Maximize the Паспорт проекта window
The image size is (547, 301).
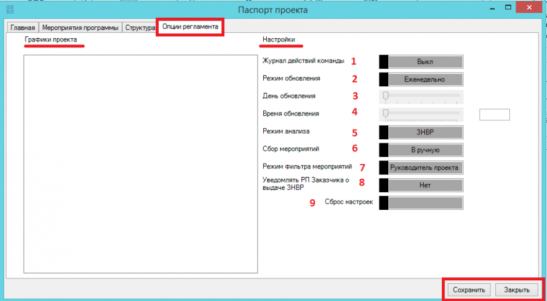coord(508,7)
